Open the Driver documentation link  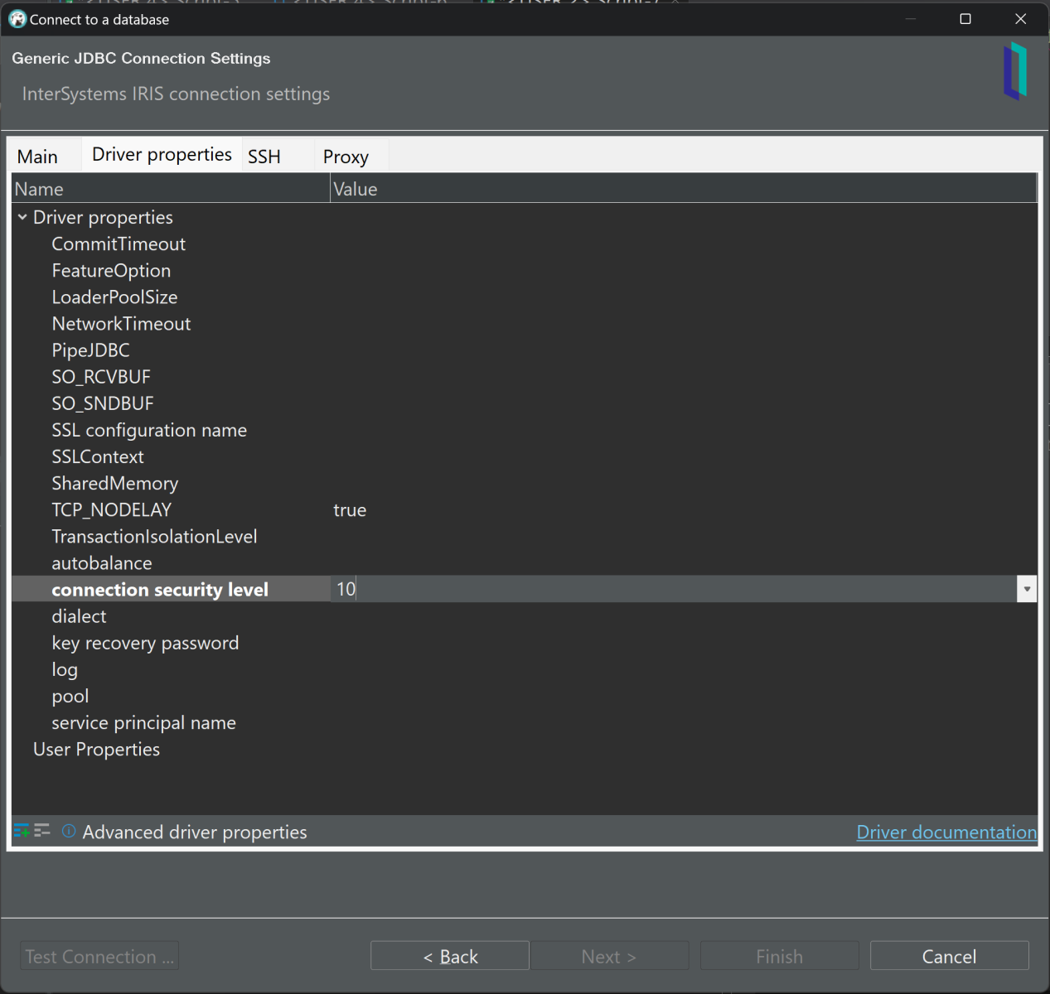click(946, 832)
